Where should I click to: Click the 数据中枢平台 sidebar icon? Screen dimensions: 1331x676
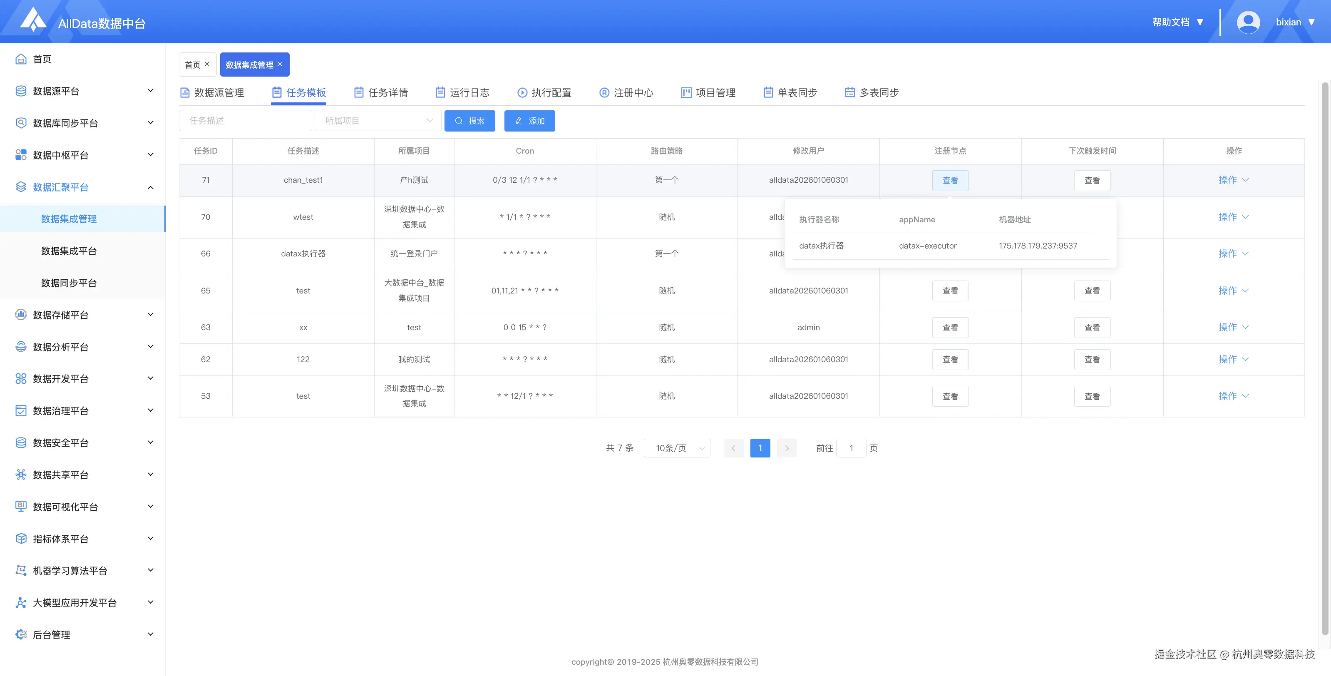click(x=21, y=155)
